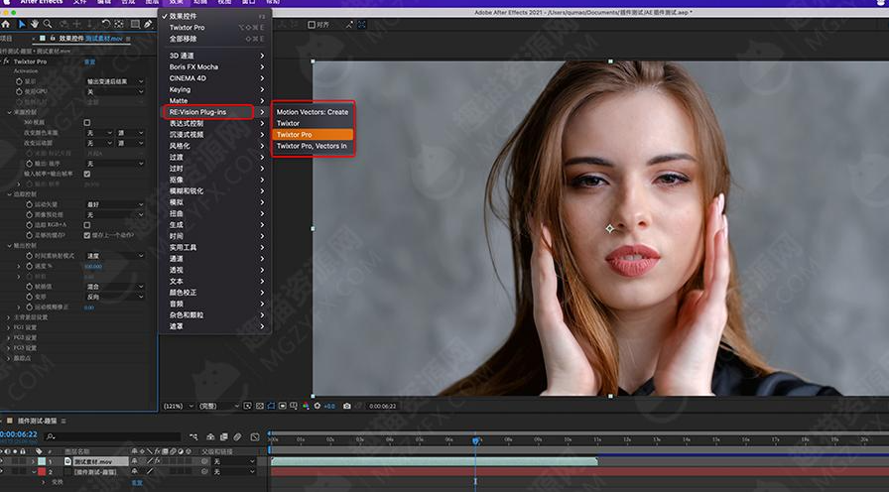Click the teal label swatch of layer 1
The image size is (889, 492).
point(42,461)
